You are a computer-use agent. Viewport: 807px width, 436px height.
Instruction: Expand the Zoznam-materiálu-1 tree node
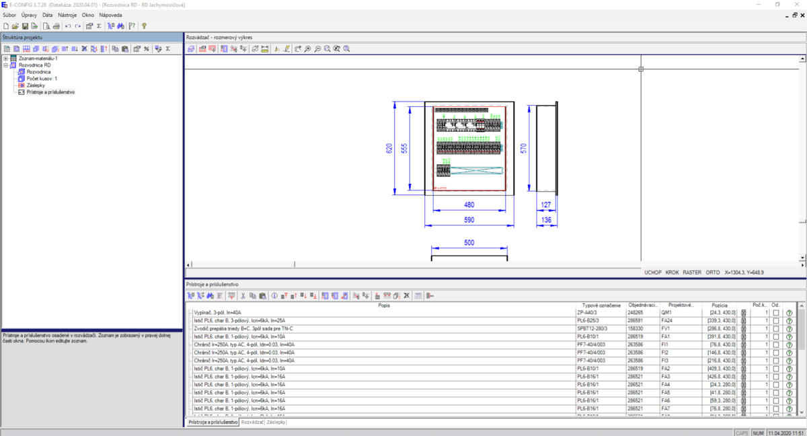coord(5,59)
